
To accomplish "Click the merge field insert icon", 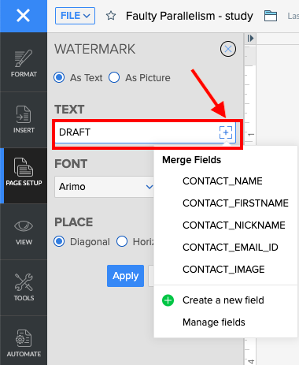I will click(226, 132).
